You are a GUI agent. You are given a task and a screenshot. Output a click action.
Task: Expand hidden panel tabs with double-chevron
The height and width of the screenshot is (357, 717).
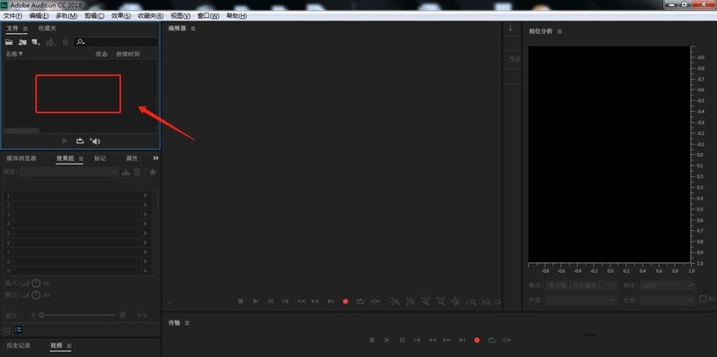pyautogui.click(x=155, y=158)
